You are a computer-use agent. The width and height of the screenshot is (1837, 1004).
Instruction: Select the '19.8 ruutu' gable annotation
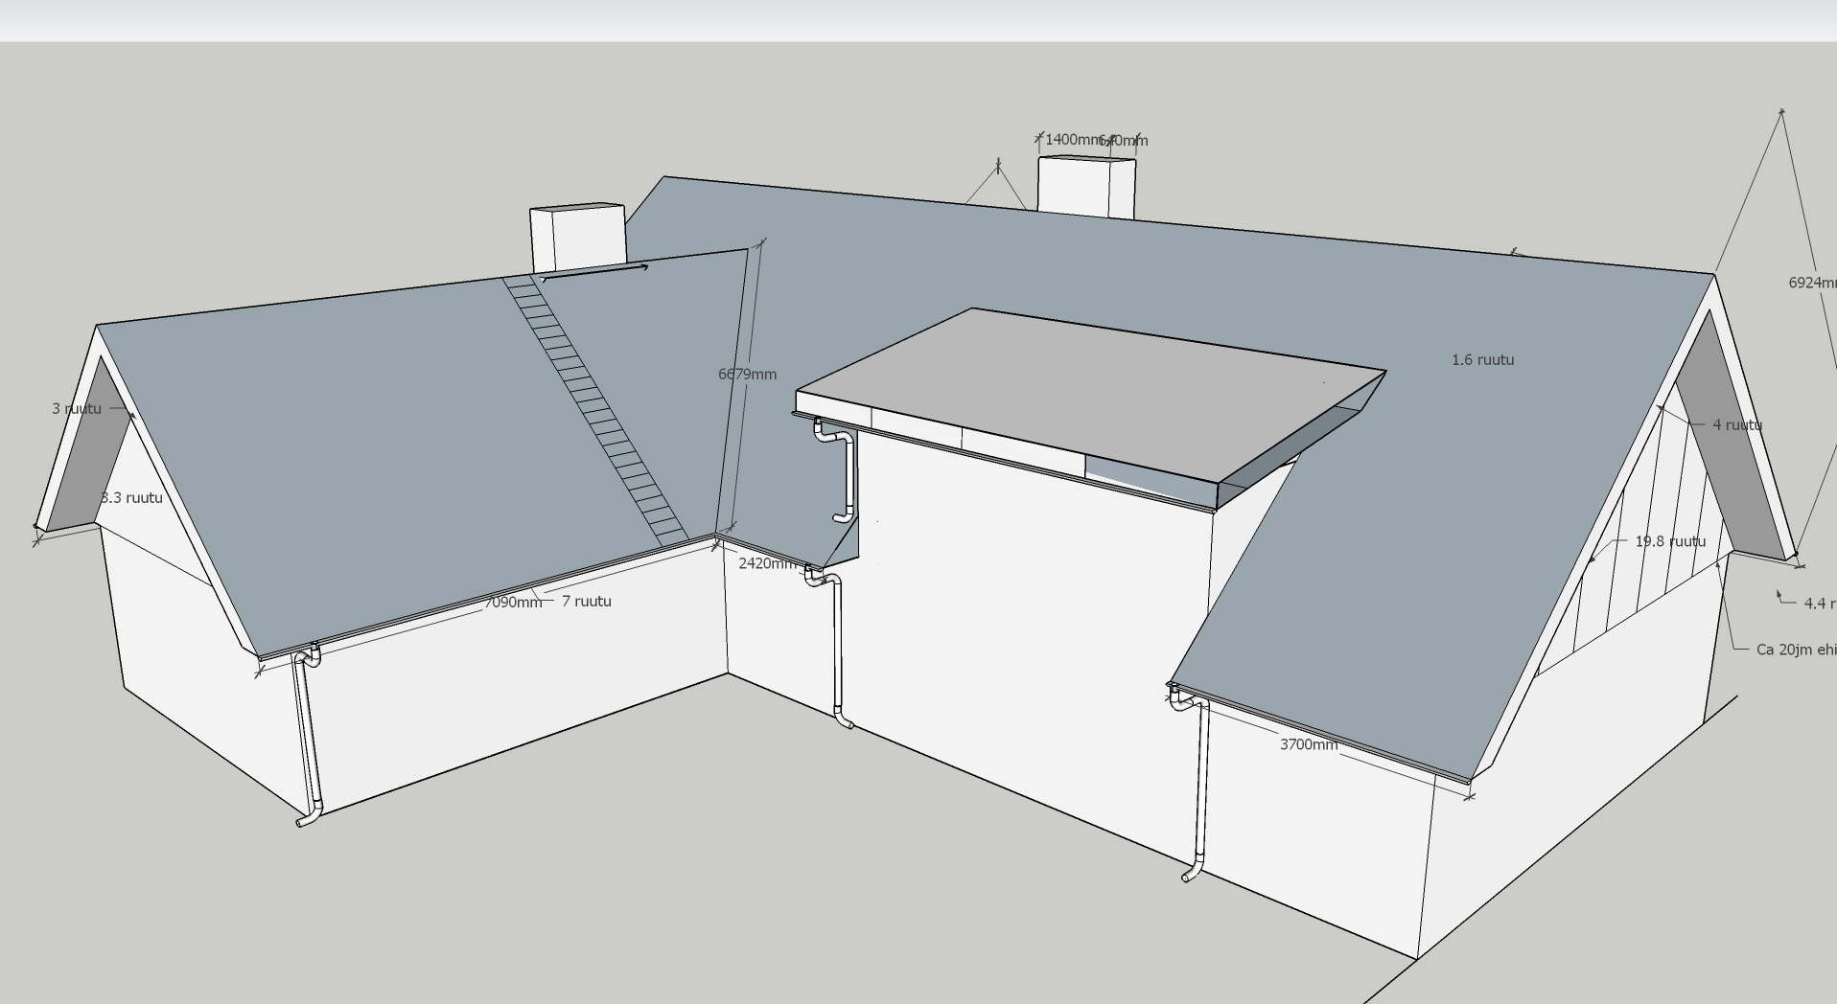point(1669,541)
